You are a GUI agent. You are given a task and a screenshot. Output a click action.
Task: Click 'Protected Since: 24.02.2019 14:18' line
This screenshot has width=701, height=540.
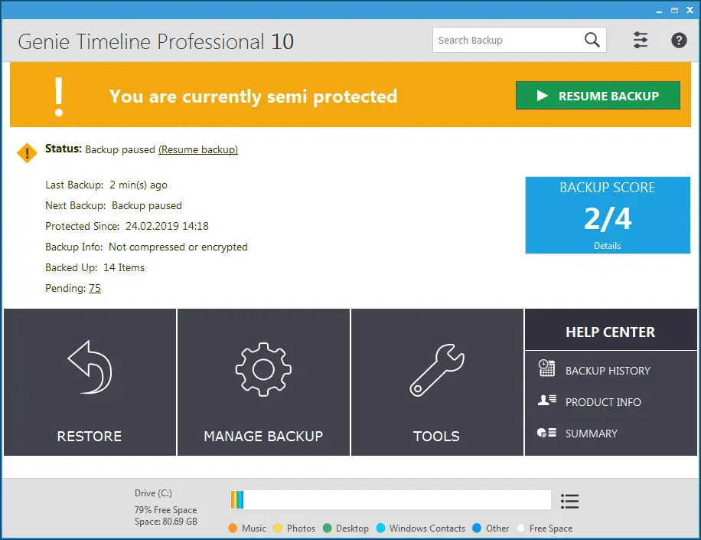pos(127,226)
